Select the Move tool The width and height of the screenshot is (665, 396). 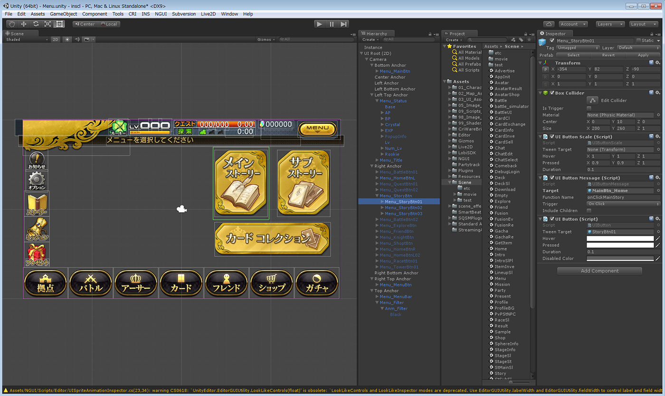pos(23,24)
